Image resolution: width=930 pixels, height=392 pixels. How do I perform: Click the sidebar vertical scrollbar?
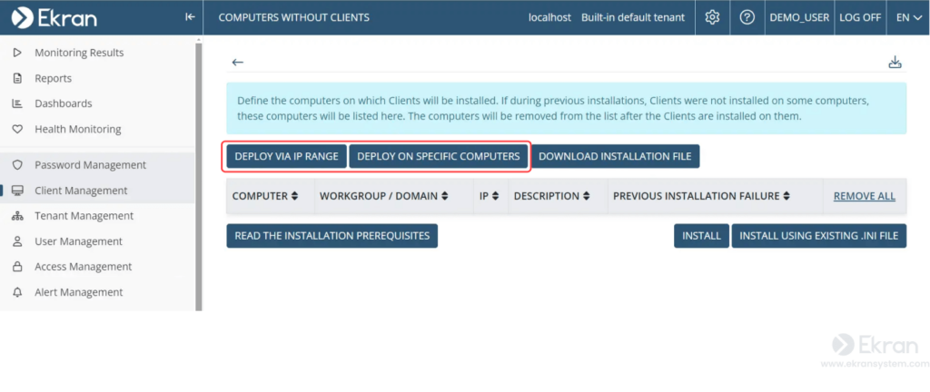[199, 176]
